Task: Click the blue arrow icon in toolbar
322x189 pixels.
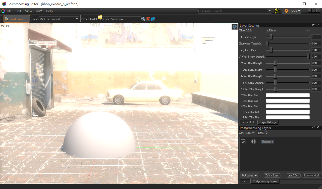Action: [x=153, y=19]
